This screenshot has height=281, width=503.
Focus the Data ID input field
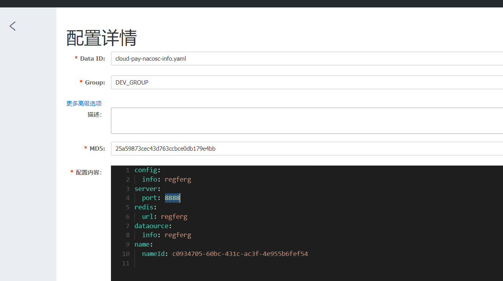click(306, 59)
